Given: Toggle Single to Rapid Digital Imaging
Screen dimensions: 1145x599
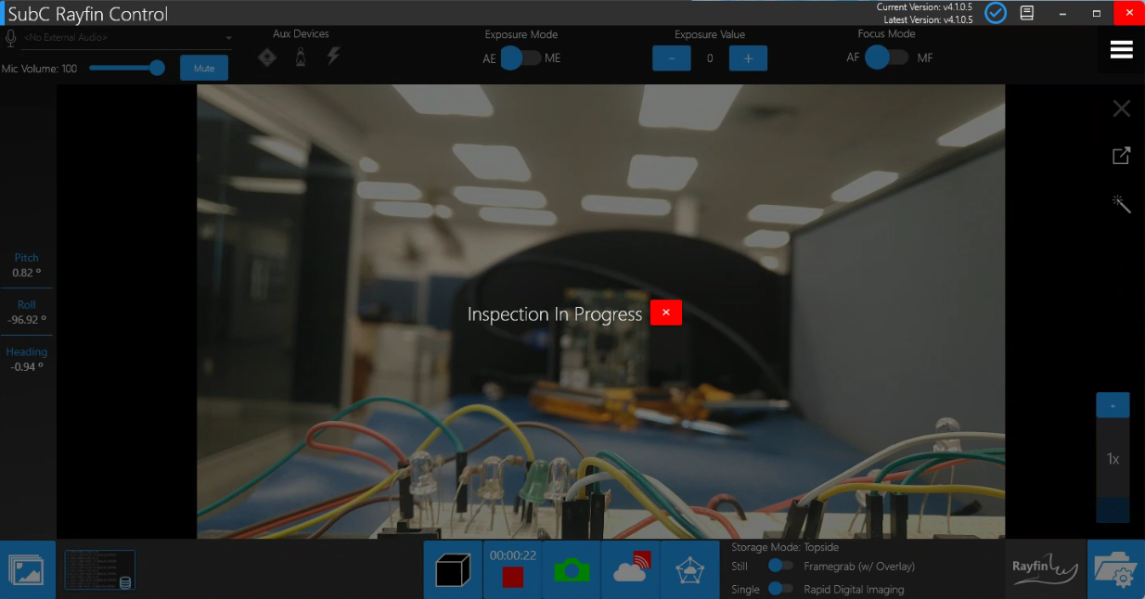Looking at the screenshot, I should coord(780,588).
